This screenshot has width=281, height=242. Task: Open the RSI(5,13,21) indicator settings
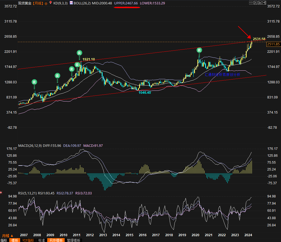(x=27, y=193)
